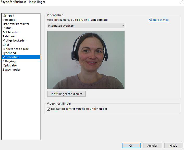This screenshot has height=150, width=184.
Task: Select Personlig in the settings list
Action: tap(21, 20)
